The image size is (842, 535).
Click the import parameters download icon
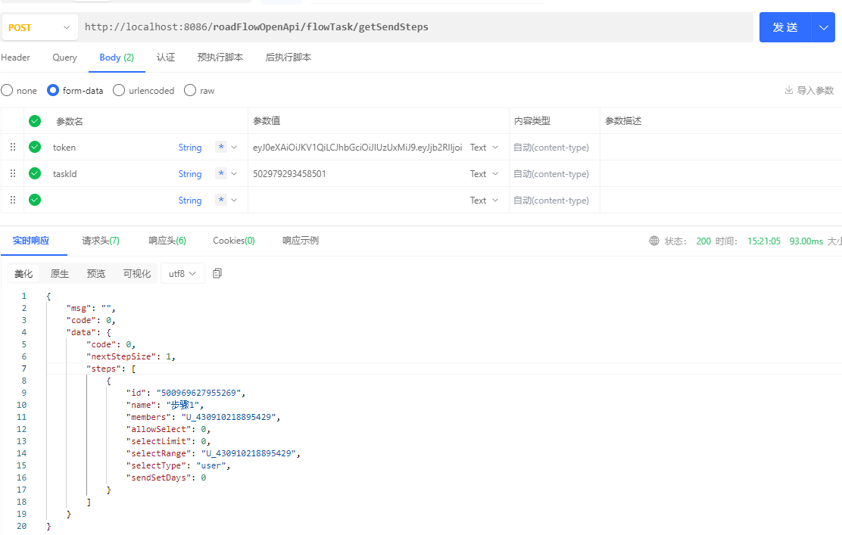click(789, 90)
